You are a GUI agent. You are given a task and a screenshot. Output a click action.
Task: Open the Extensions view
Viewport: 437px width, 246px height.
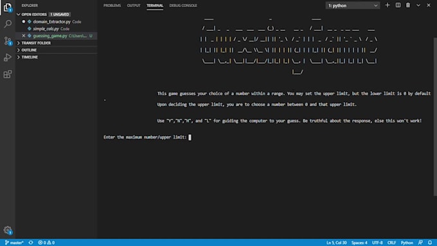[8, 74]
